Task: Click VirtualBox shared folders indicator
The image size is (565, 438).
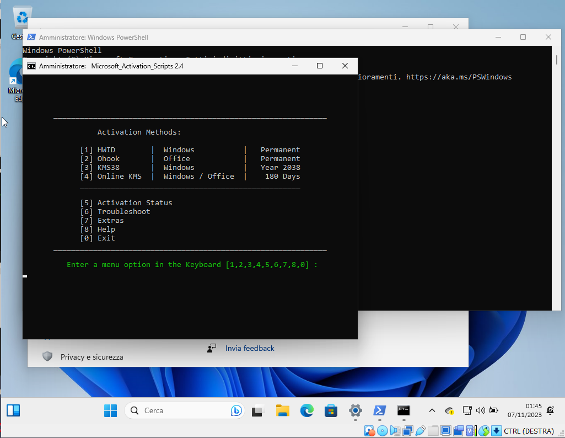Action: 433,431
